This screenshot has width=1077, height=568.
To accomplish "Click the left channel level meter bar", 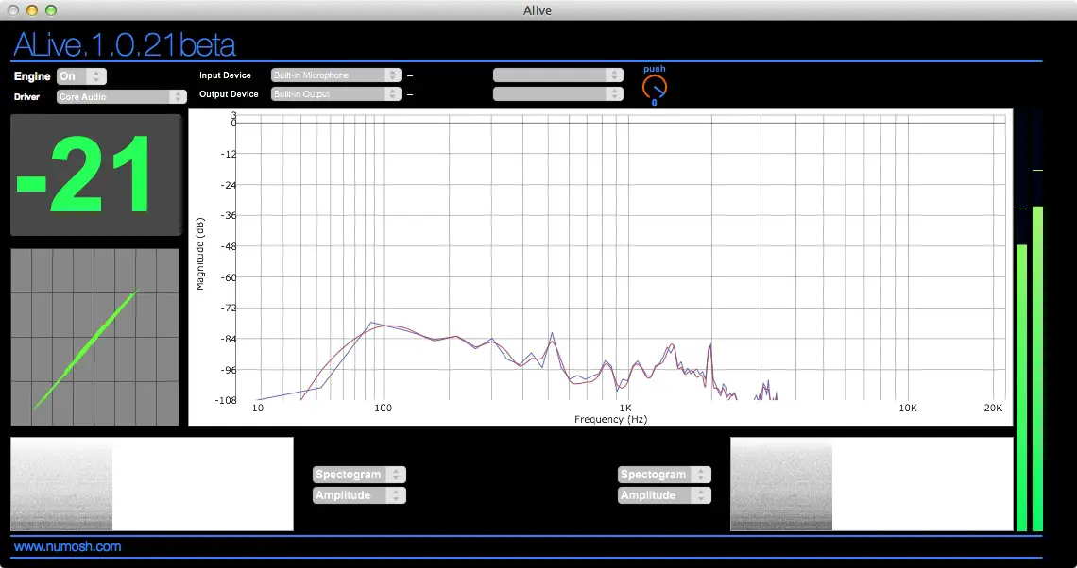I will tap(1021, 321).
